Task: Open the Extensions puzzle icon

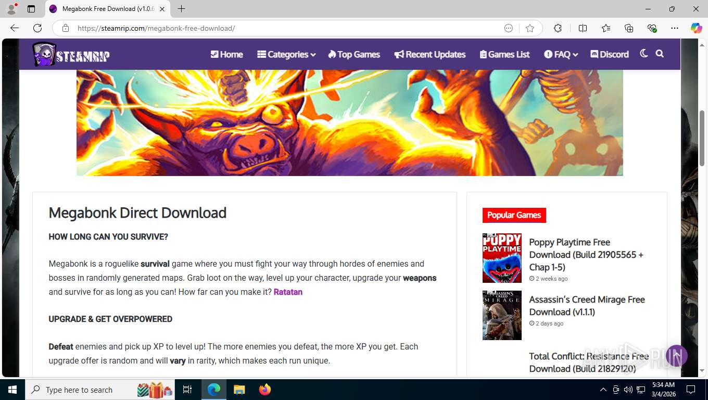Action: pos(558,28)
